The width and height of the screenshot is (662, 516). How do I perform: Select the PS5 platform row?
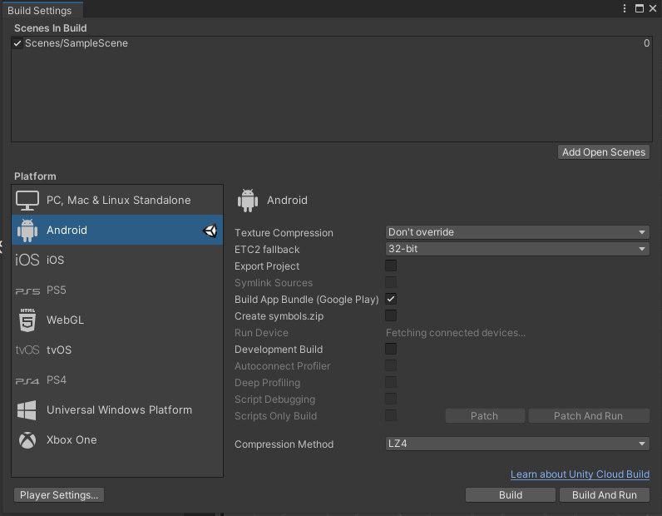coord(117,290)
